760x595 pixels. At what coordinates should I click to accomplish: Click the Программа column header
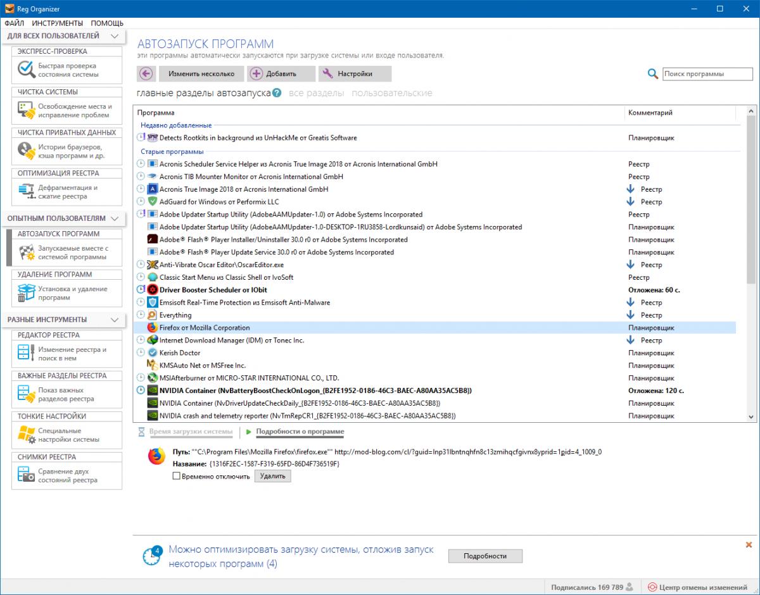pos(379,113)
